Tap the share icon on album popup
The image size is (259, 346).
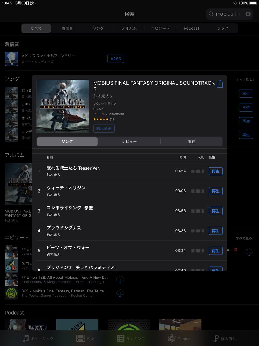(x=220, y=84)
